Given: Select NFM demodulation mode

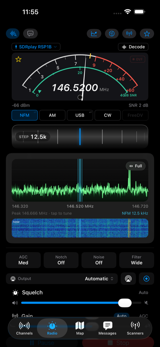Looking at the screenshot, I should point(25,115).
